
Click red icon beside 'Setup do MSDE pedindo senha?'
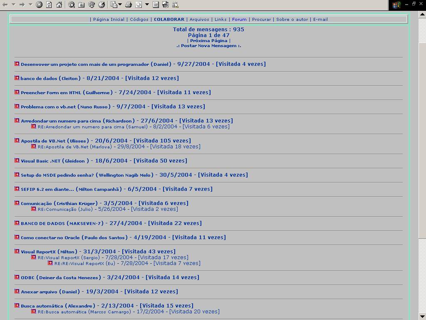coord(17,174)
